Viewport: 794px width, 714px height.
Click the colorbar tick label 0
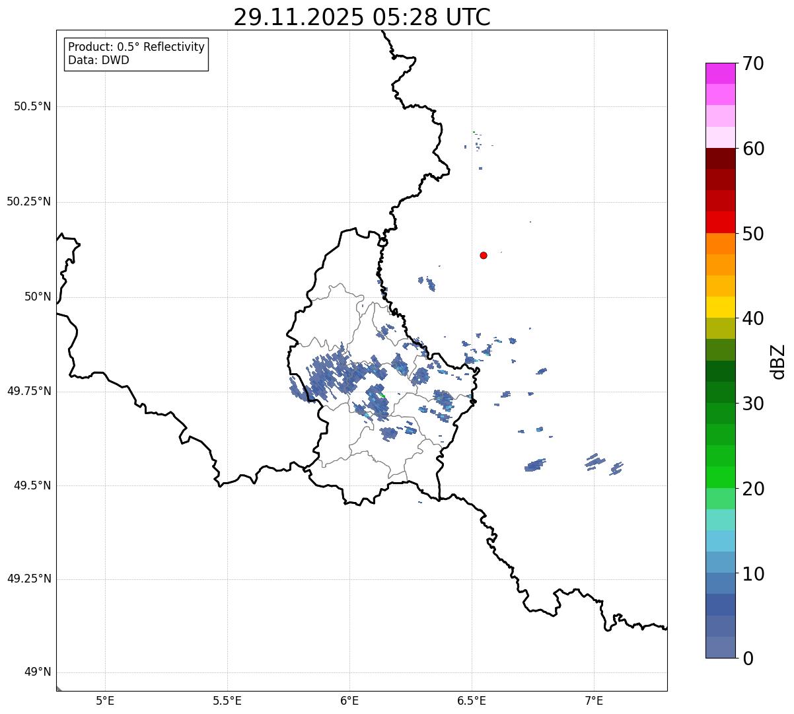tap(748, 659)
